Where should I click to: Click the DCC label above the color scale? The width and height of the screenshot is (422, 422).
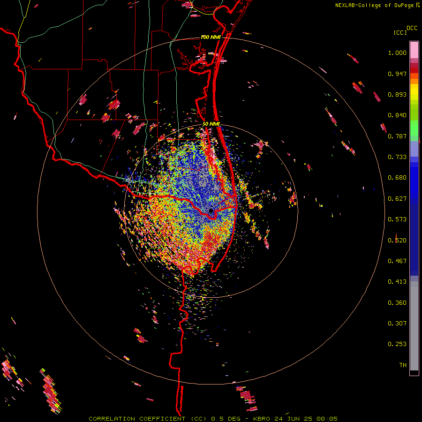click(x=412, y=28)
